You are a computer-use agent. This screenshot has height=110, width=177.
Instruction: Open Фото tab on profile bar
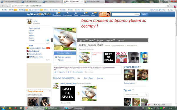(92, 40)
